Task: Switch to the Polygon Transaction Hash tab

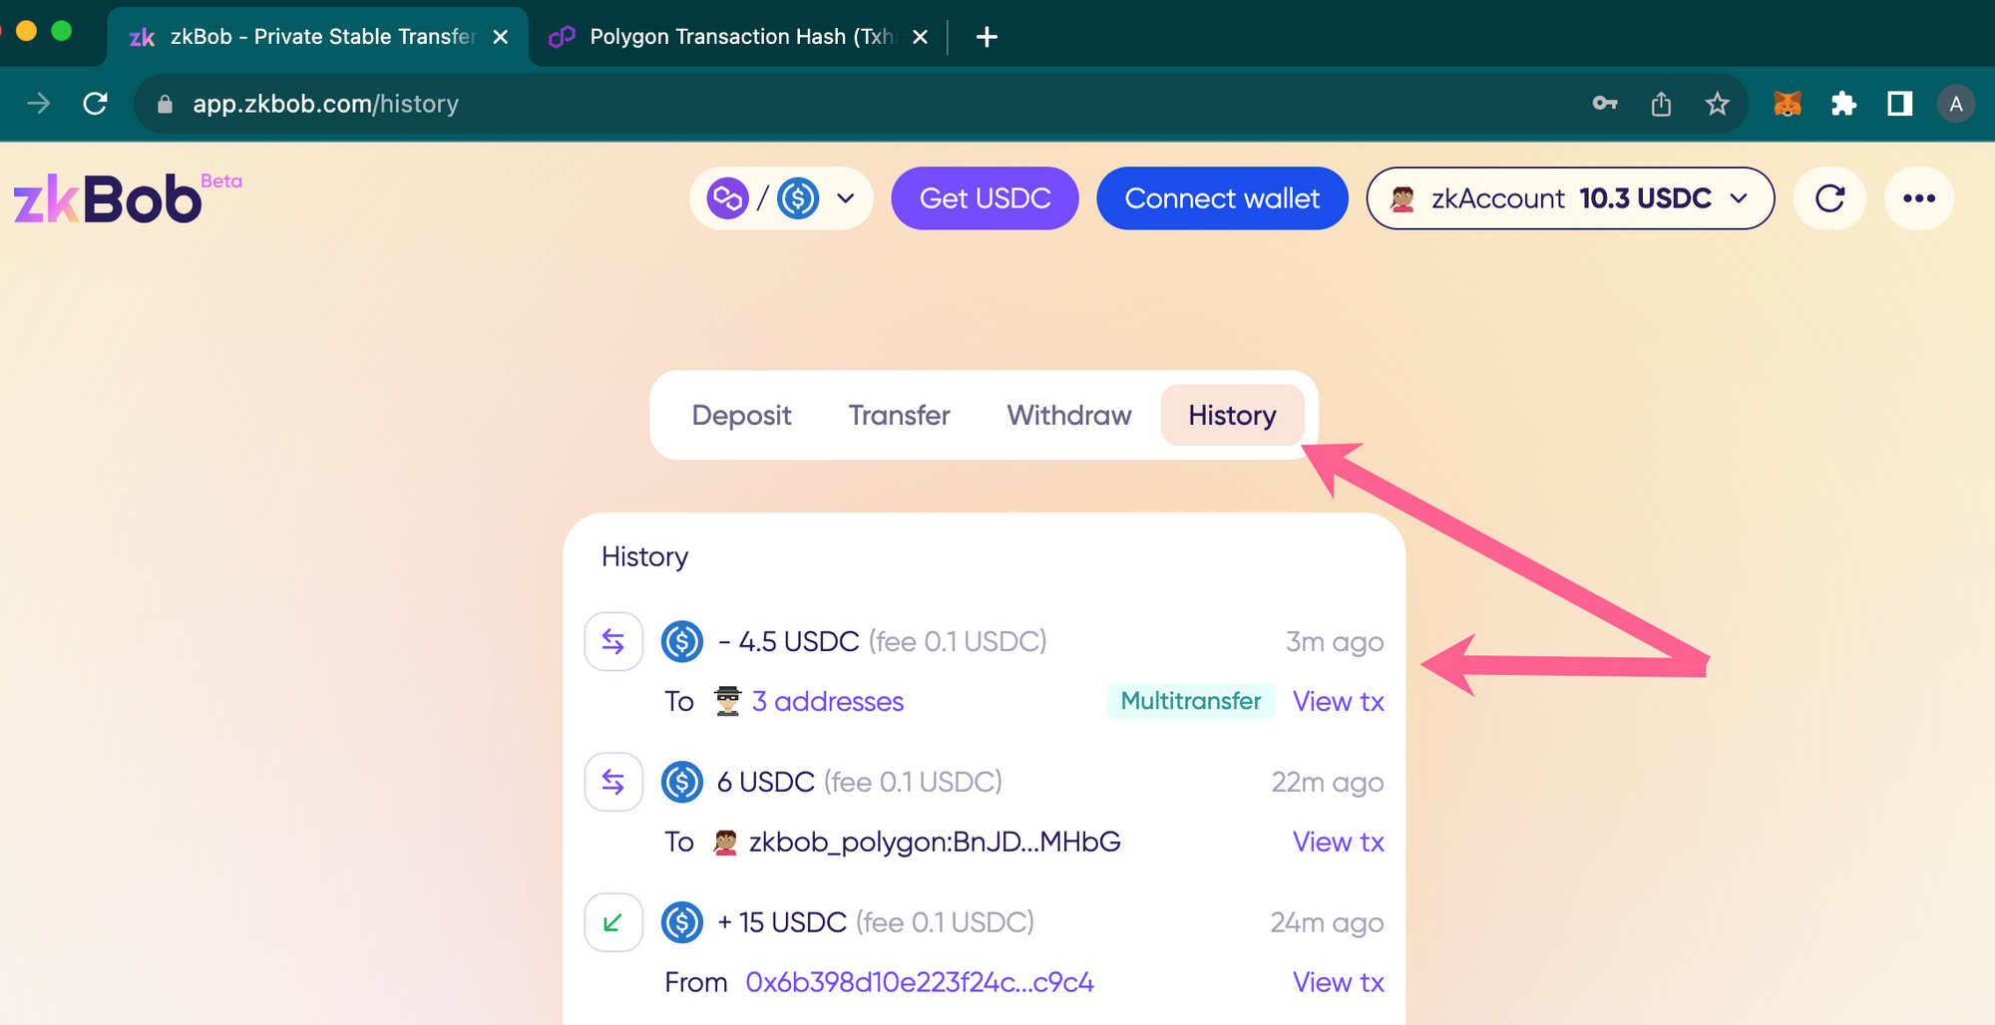Action: click(740, 37)
